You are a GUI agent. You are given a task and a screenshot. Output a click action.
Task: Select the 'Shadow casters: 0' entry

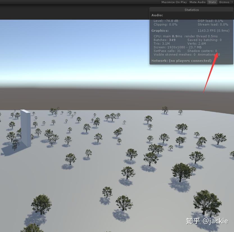click(x=202, y=51)
